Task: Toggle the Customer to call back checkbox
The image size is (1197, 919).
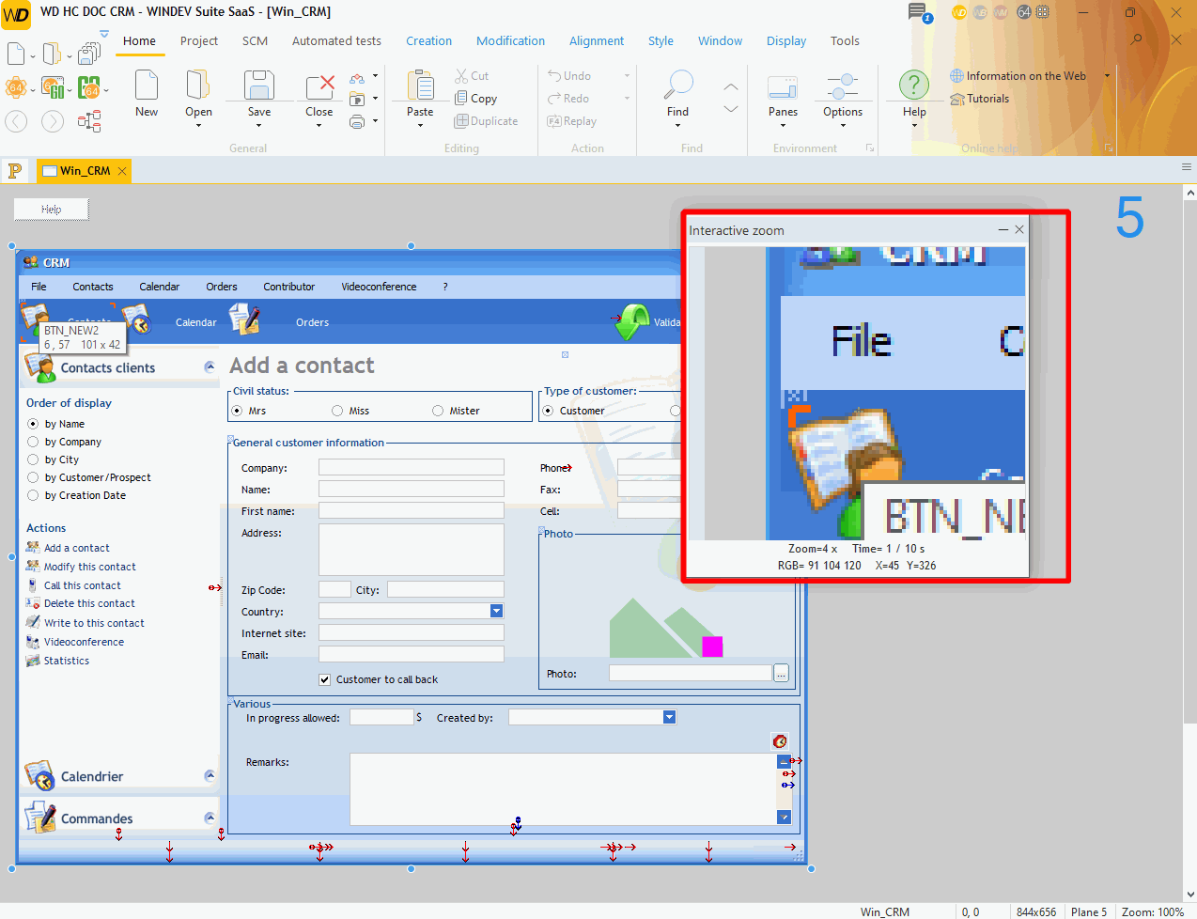Action: (324, 679)
